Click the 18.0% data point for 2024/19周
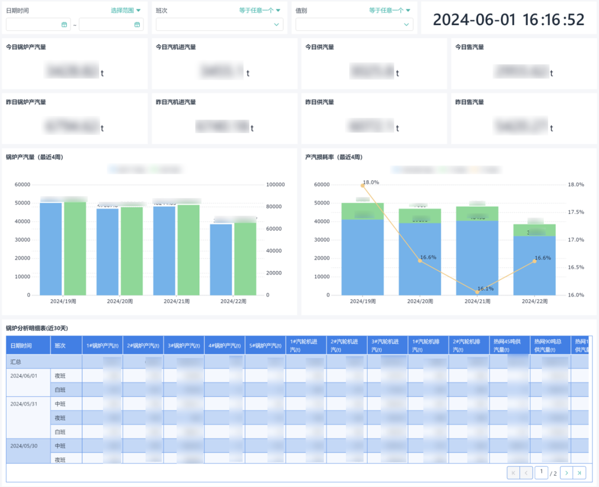The width and height of the screenshot is (599, 487). pos(363,186)
